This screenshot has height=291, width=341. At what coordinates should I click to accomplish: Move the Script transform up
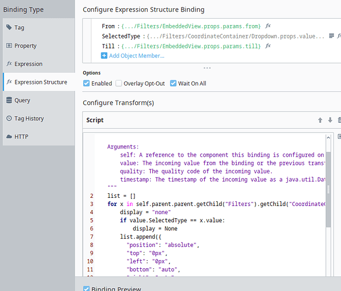point(320,120)
